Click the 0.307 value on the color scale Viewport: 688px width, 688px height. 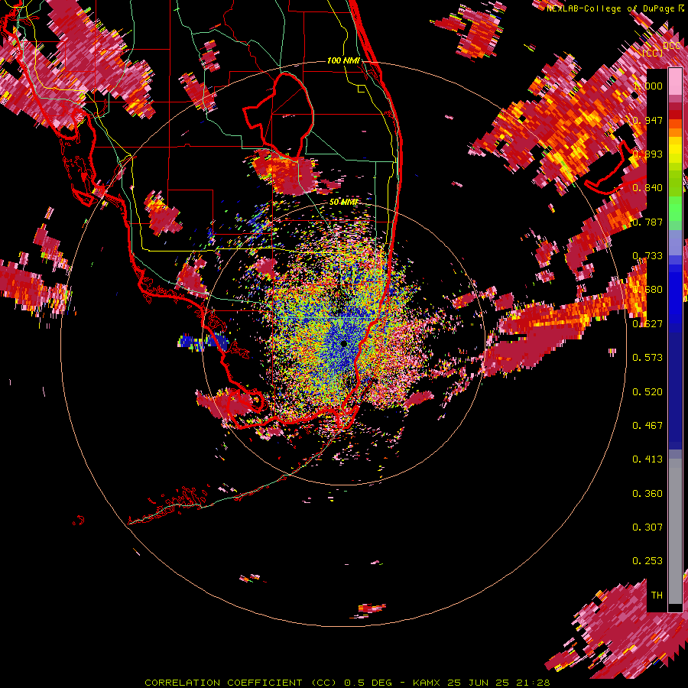647,527
